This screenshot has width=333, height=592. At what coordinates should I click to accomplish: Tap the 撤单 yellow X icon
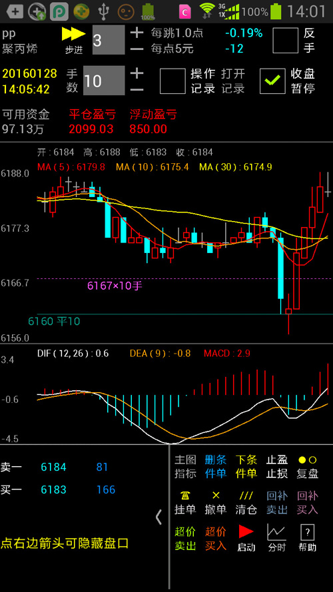tap(216, 495)
